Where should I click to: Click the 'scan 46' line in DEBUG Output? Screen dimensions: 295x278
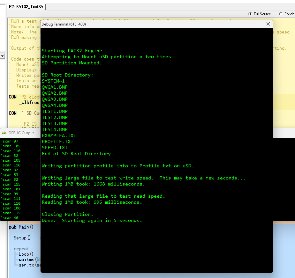[11, 218]
